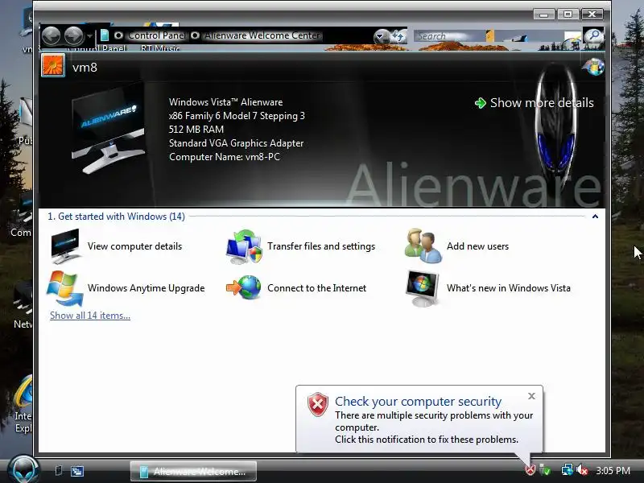Click Check your computer security title

coord(418,401)
